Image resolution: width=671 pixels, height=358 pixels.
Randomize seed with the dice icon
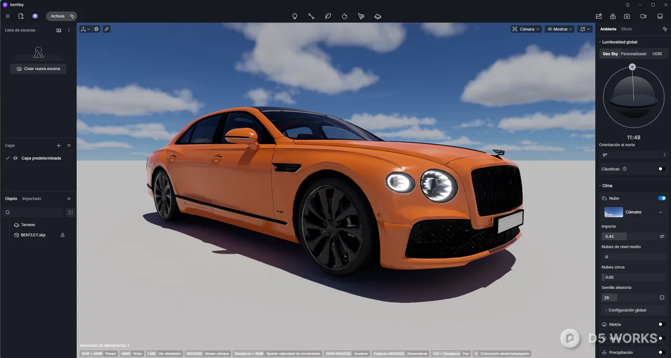[662, 297]
